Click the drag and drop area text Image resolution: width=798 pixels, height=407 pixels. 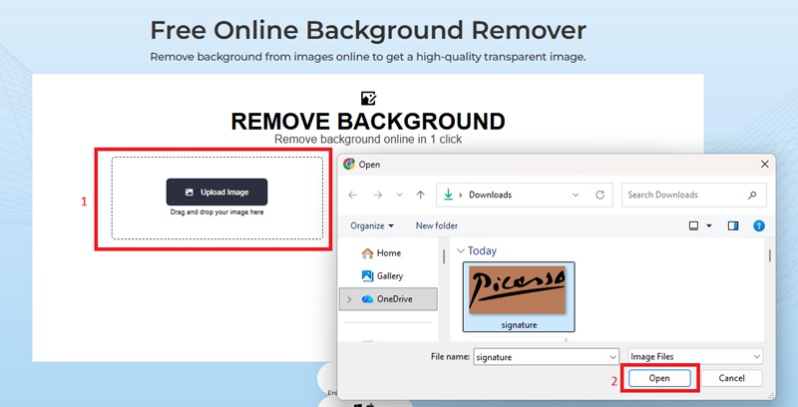point(216,212)
